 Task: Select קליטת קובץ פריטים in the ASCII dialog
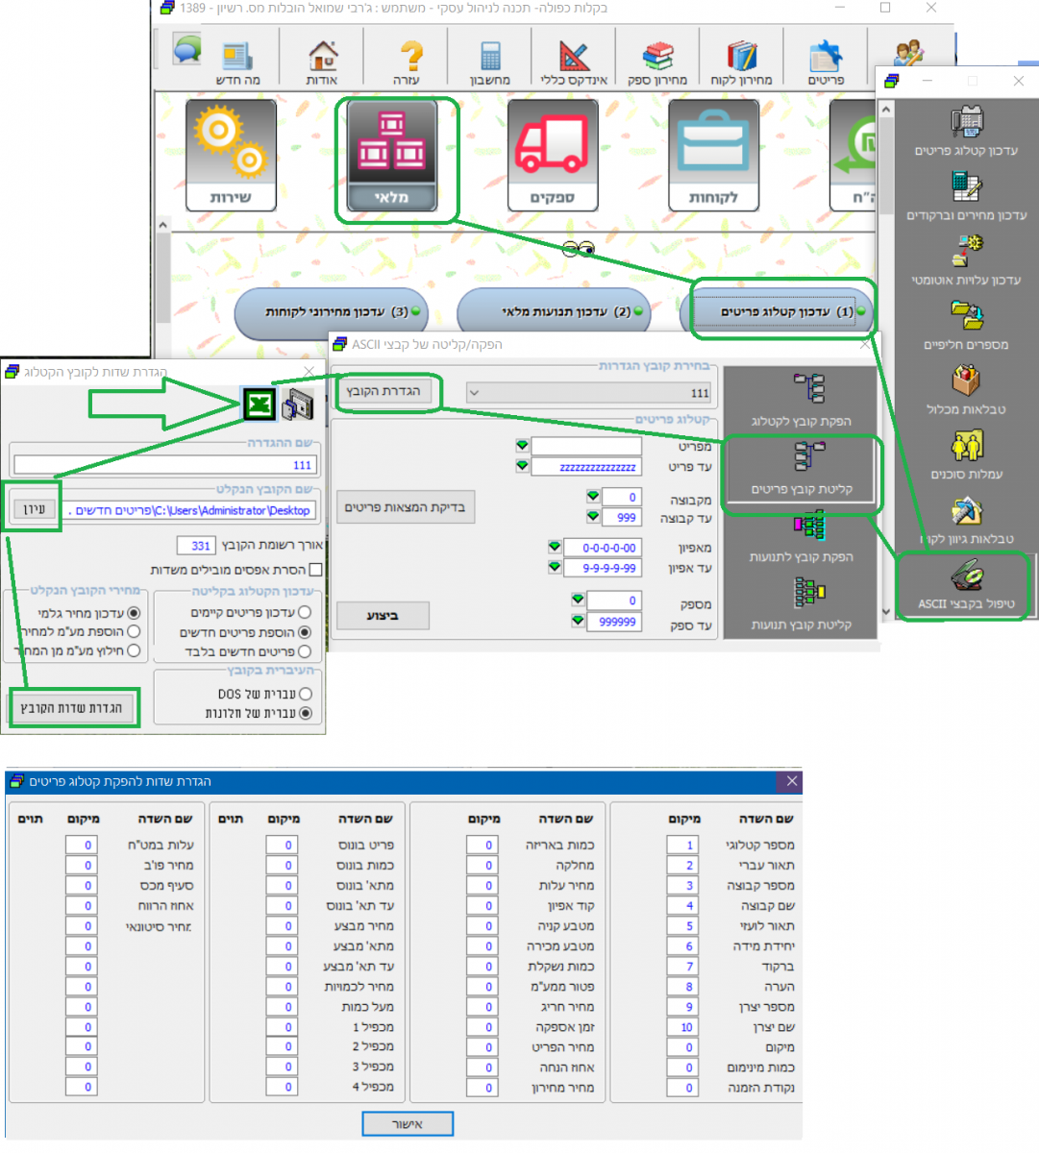click(x=802, y=469)
